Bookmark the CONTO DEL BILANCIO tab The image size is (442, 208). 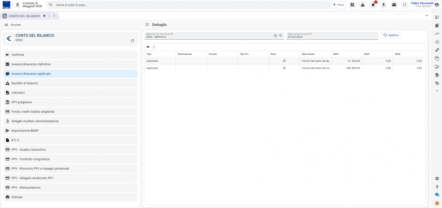(x=44, y=16)
